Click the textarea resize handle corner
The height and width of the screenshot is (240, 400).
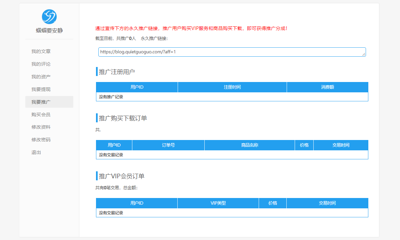coord(364,54)
